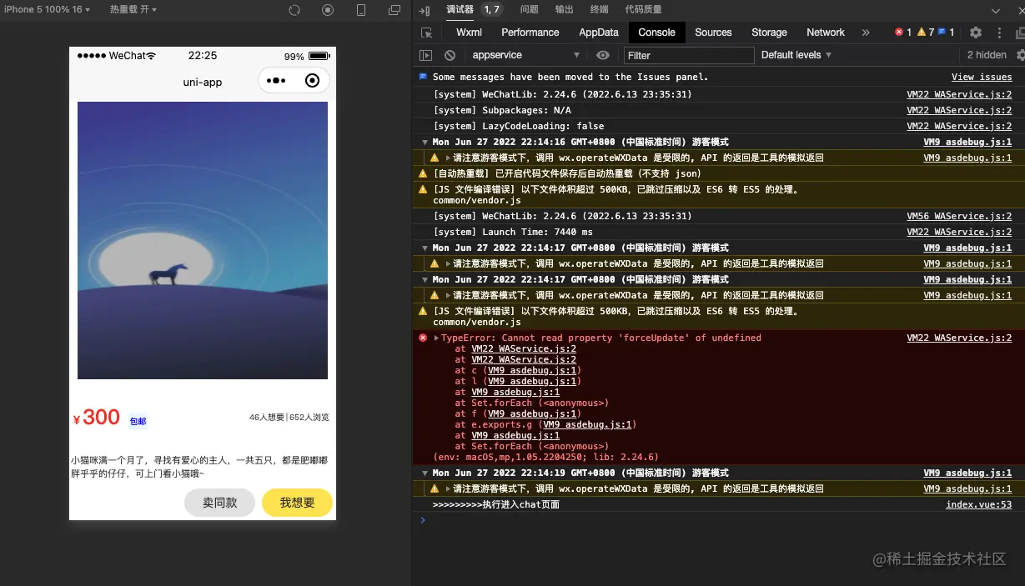Clear the console with the ban icon
The width and height of the screenshot is (1025, 586).
(450, 55)
